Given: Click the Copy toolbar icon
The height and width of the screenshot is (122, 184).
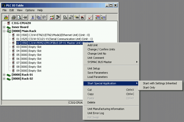Looking at the screenshot, I should (x=38, y=17).
